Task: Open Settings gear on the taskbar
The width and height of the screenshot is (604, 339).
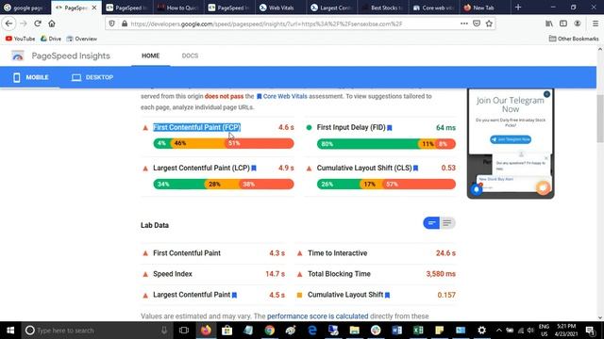Action: 481,331
